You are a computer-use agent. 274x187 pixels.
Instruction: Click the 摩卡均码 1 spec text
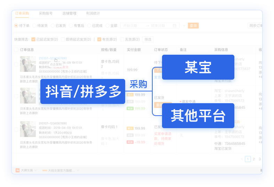point(109,127)
